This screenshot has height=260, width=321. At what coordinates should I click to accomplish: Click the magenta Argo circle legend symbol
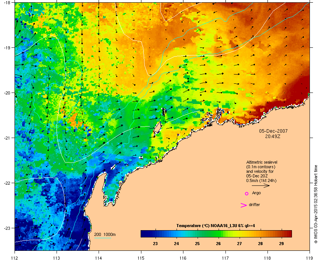247,193
